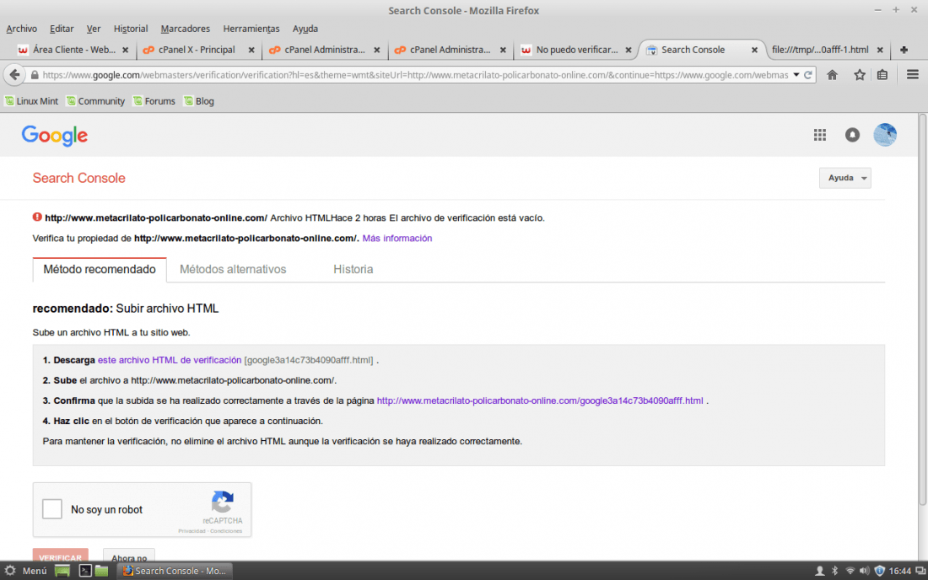Go back with the browser back arrow
928x580 pixels.
point(15,75)
